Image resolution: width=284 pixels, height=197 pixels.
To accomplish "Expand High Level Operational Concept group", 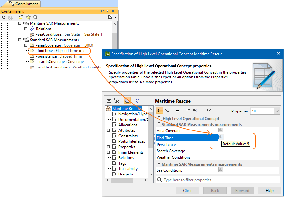I will click(x=159, y=118).
